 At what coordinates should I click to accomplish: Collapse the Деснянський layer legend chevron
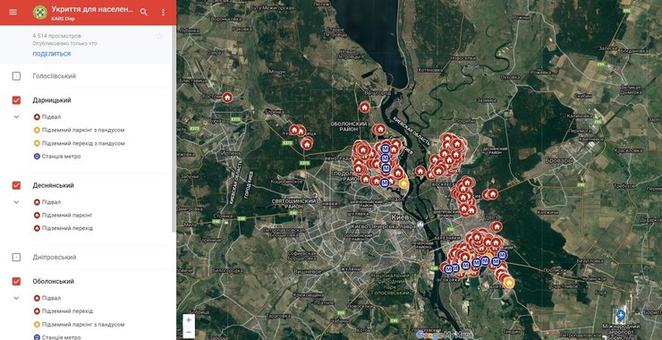16,202
